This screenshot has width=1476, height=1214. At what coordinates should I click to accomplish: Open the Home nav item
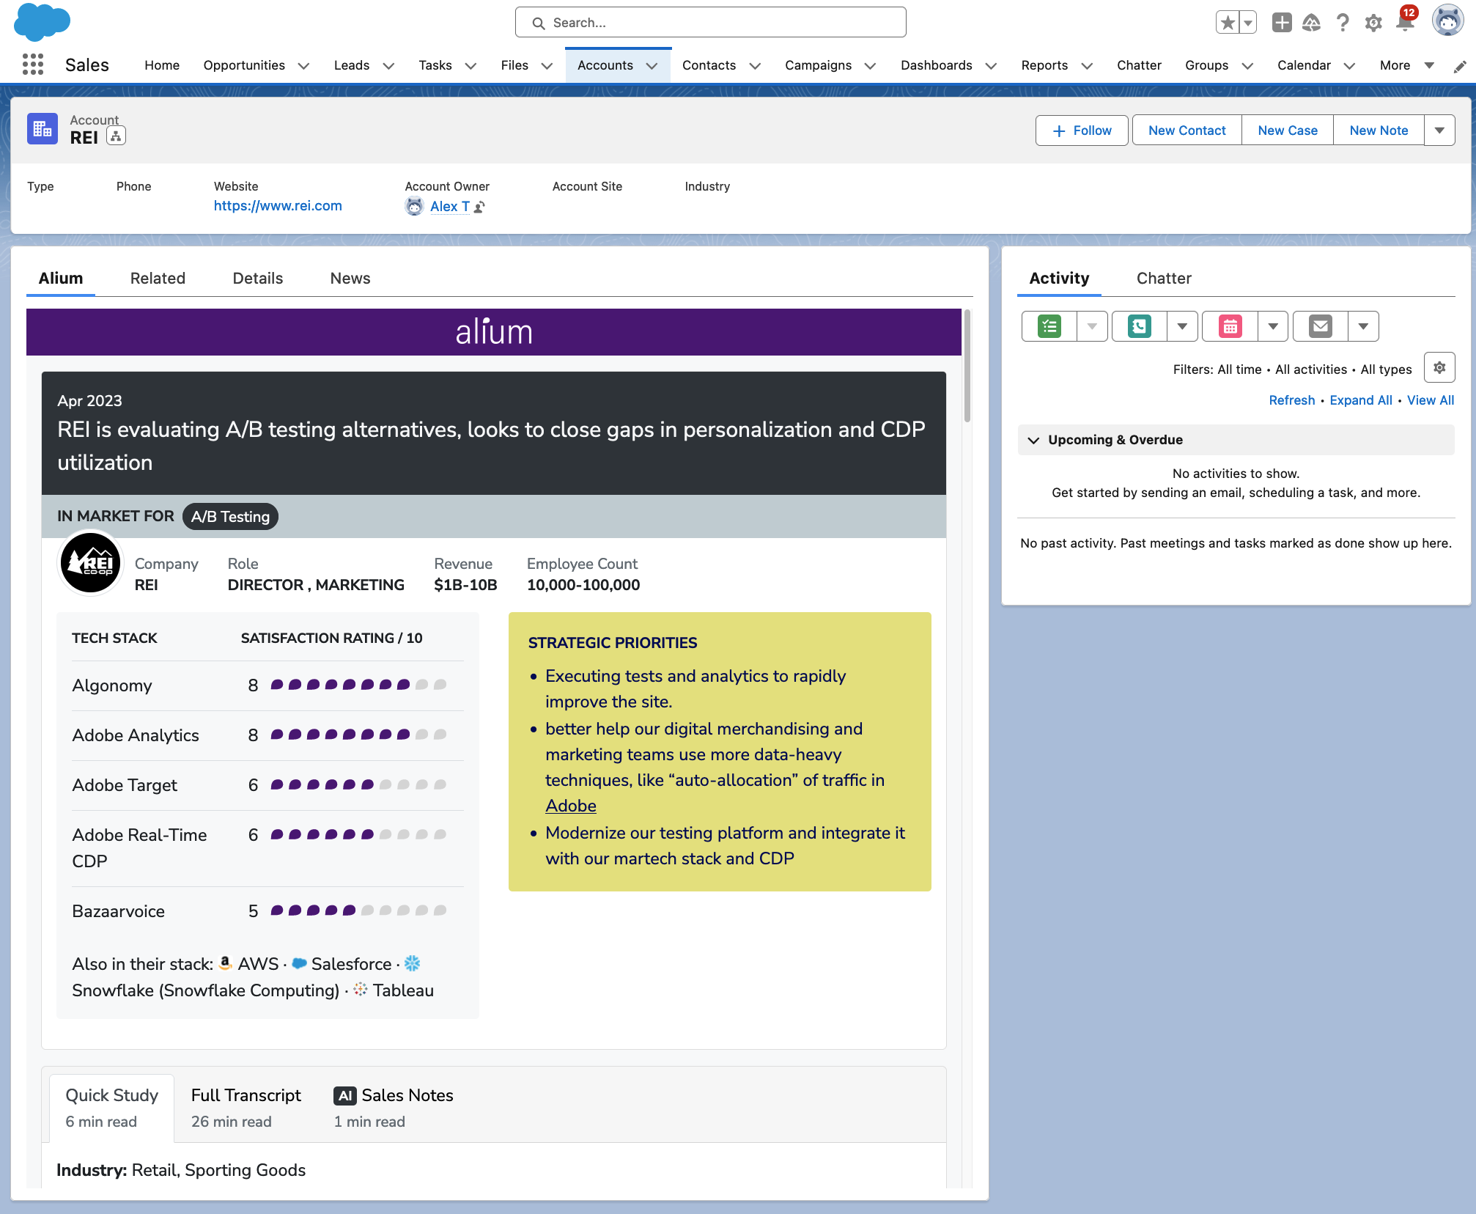click(162, 65)
